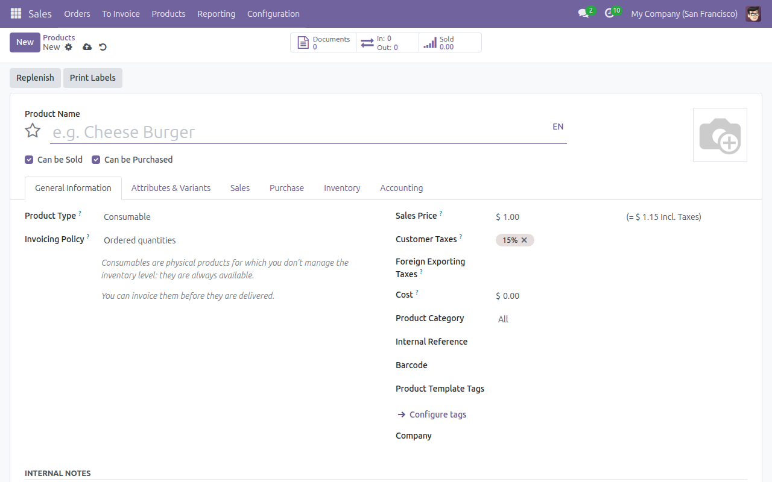Open the chat messages icon in the top bar
This screenshot has width=772, height=482.
tap(583, 13)
